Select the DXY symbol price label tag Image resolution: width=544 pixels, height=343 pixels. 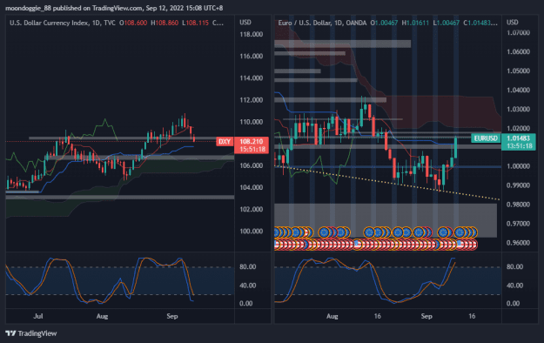click(225, 141)
